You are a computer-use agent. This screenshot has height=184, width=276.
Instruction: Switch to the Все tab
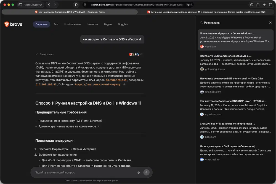(x=56, y=24)
